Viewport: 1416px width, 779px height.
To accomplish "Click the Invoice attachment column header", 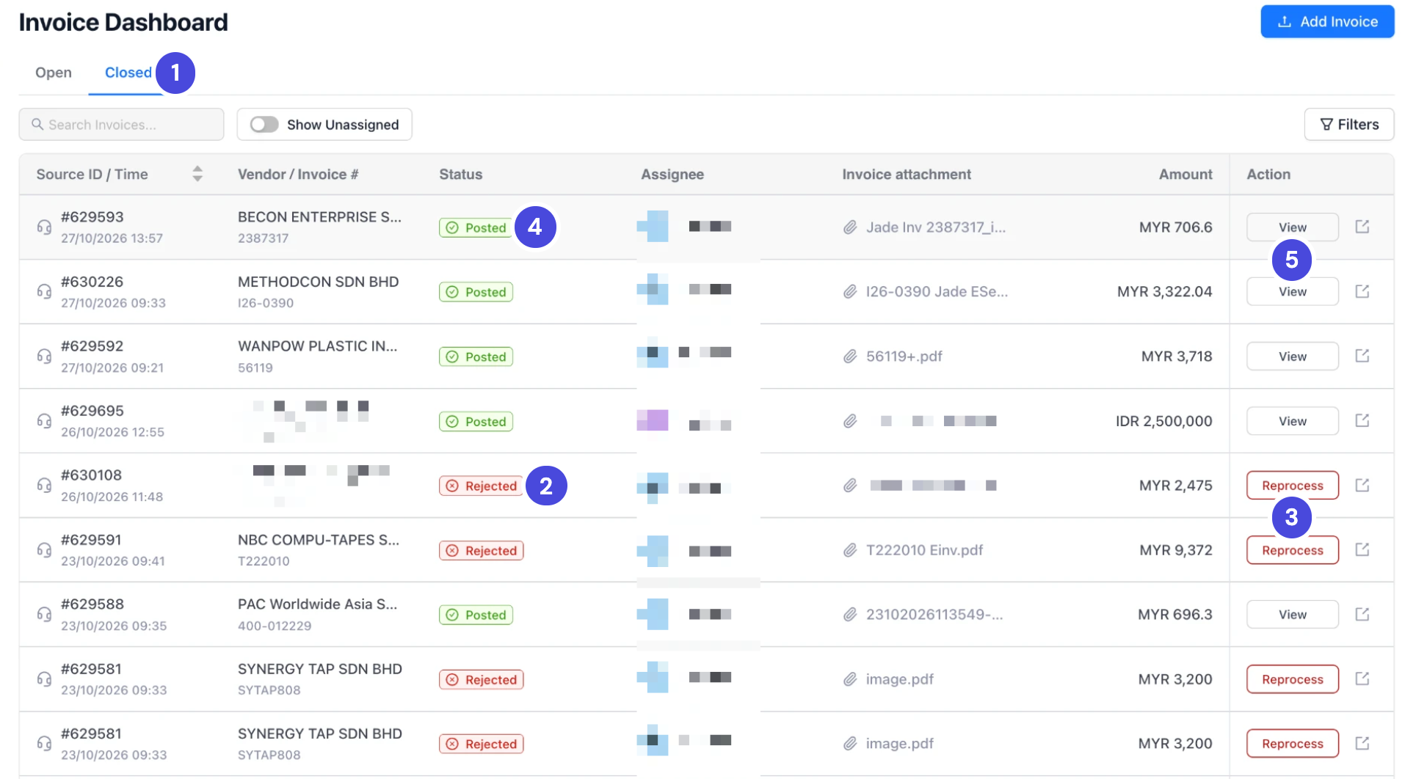I will pos(907,175).
